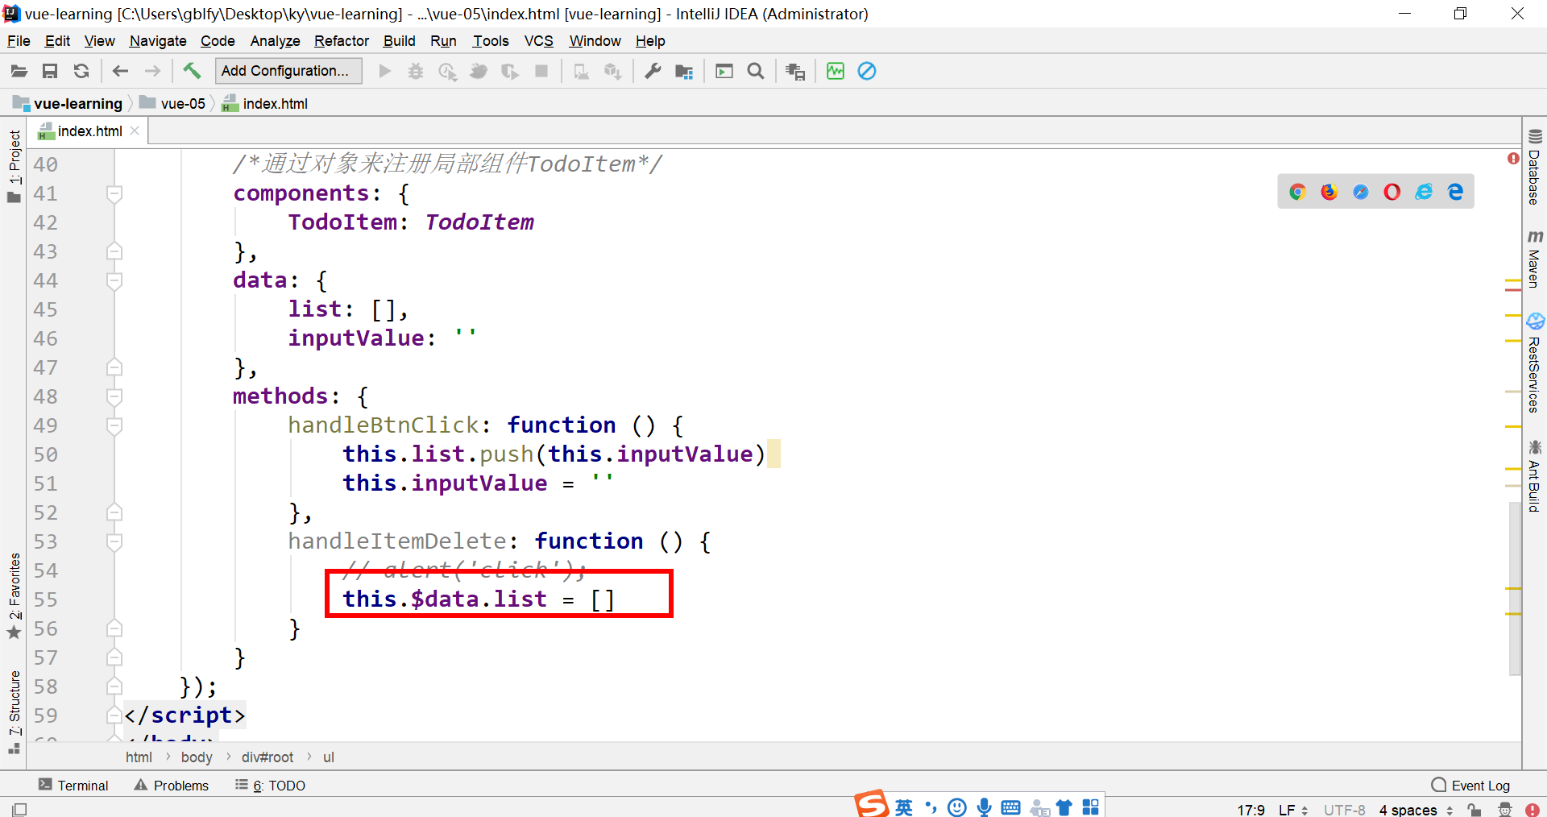
Task: Open the Sogou emoji smiley icon
Action: pos(957,807)
